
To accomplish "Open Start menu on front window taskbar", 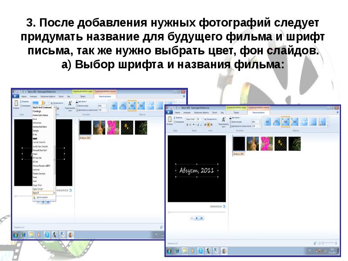I will (x=169, y=251).
